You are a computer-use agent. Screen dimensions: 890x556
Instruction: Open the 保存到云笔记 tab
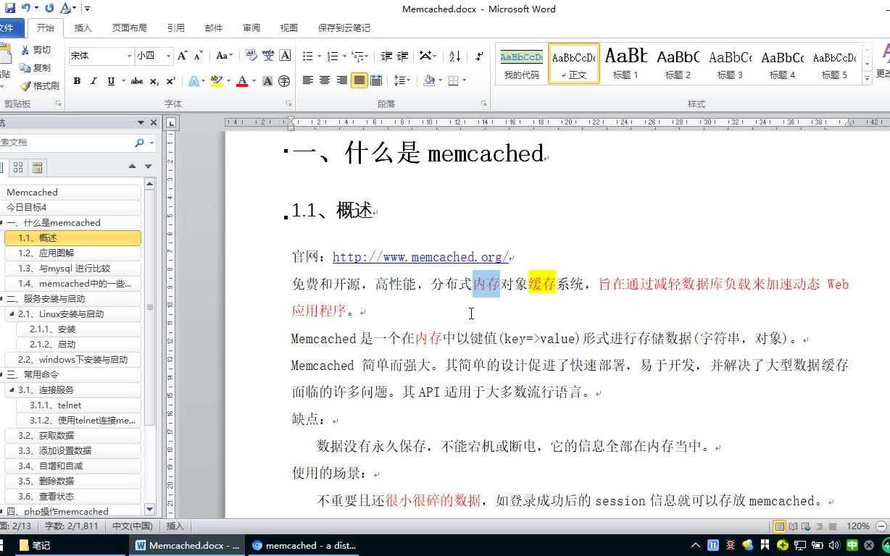[x=344, y=28]
